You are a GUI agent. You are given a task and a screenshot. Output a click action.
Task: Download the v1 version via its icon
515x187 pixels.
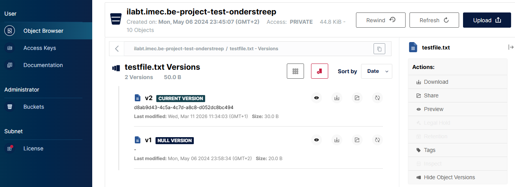(337, 140)
